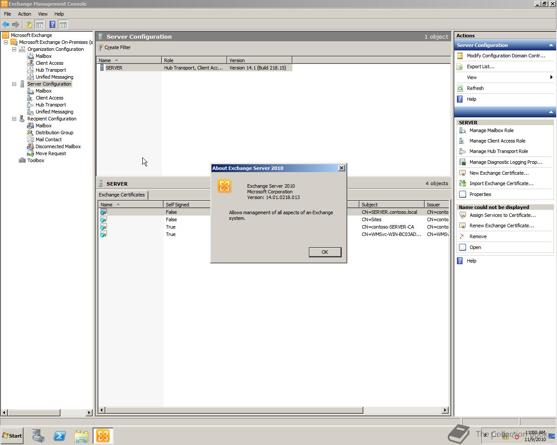Open Server Manager from the taskbar

(38, 436)
